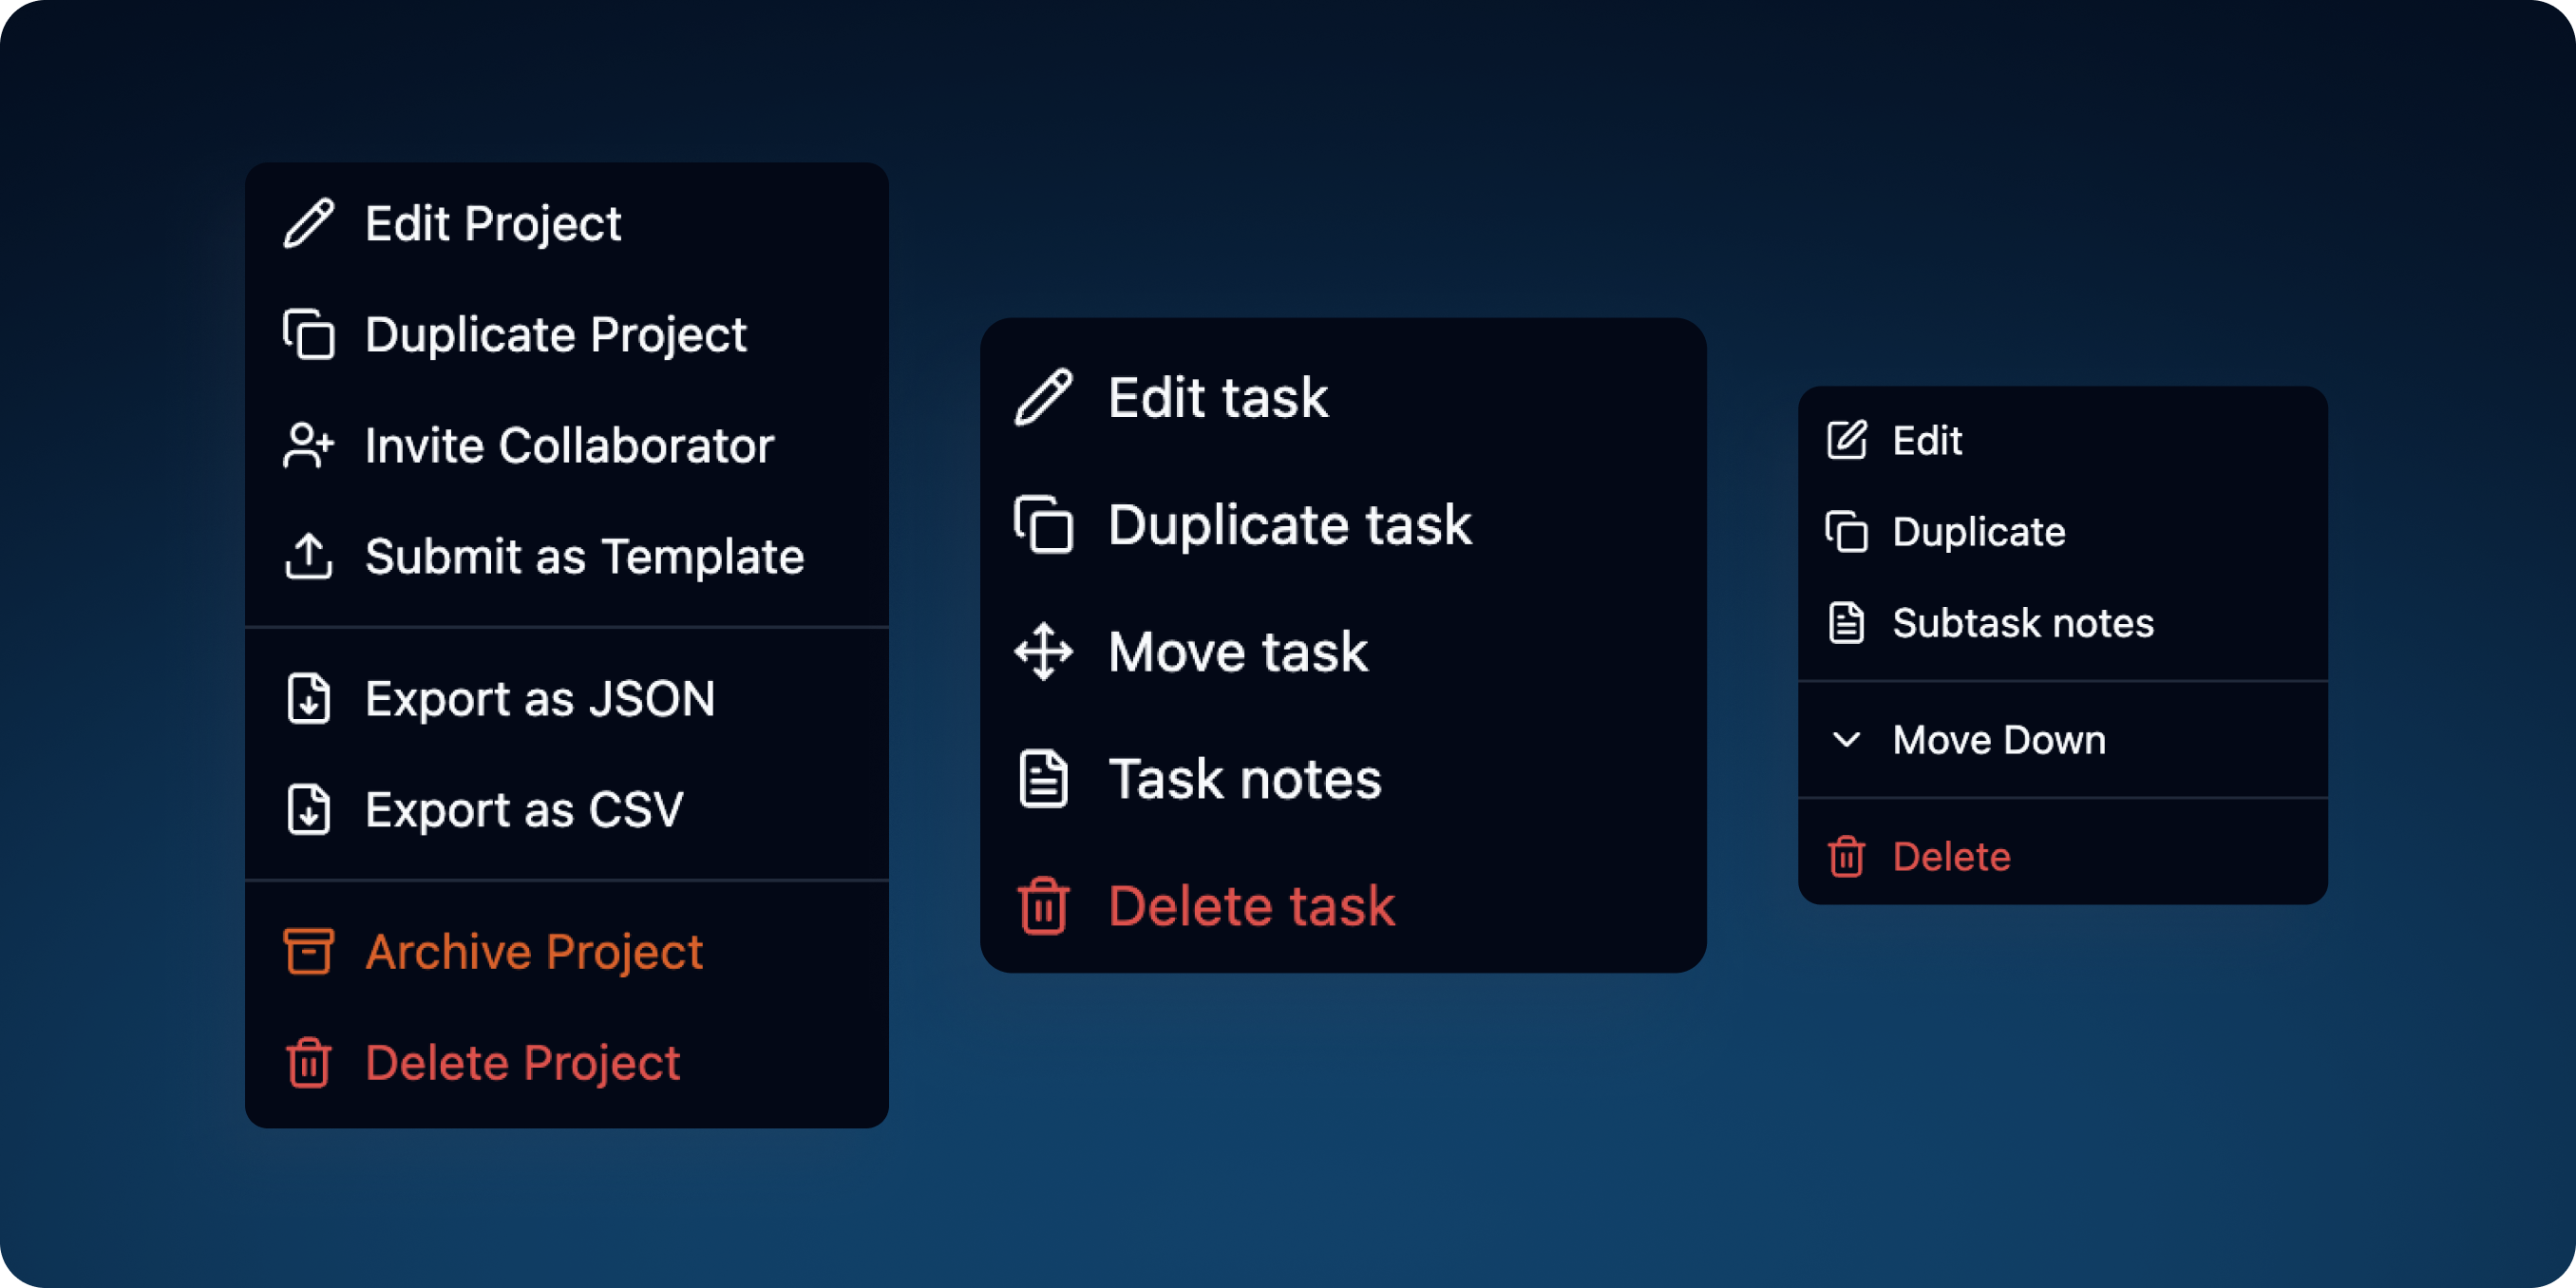Click the Archive Project label
The width and height of the screenshot is (2576, 1288).
pyautogui.click(x=533, y=951)
